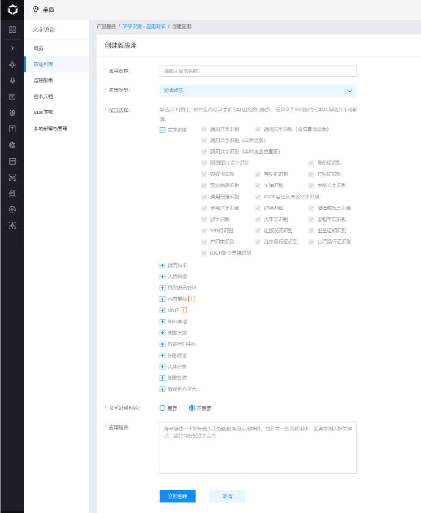Click the orange warning icon beside UNIT
421x513 pixels.
tap(184, 310)
